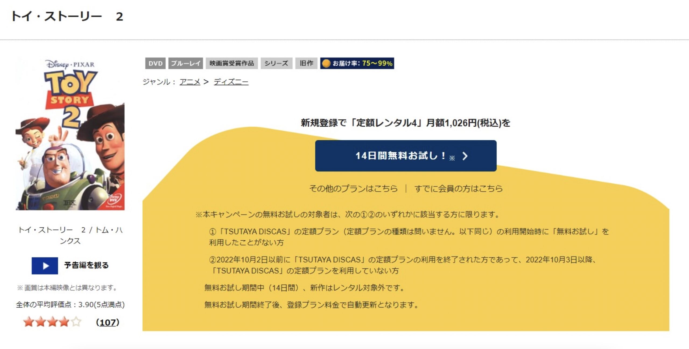Click the お届け率 75〜99% badge
The height and width of the screenshot is (349, 689).
click(x=357, y=63)
